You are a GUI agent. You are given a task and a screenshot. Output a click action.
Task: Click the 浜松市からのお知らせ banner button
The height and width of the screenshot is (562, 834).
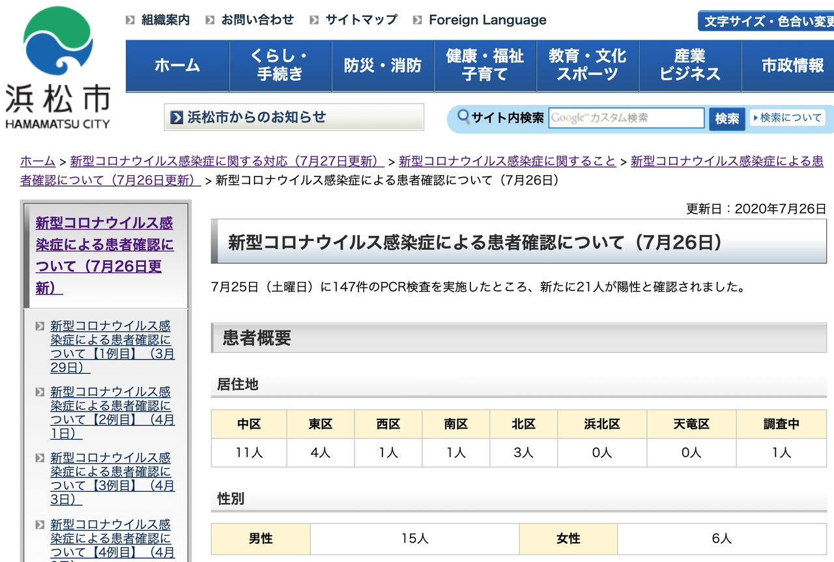coord(294,118)
